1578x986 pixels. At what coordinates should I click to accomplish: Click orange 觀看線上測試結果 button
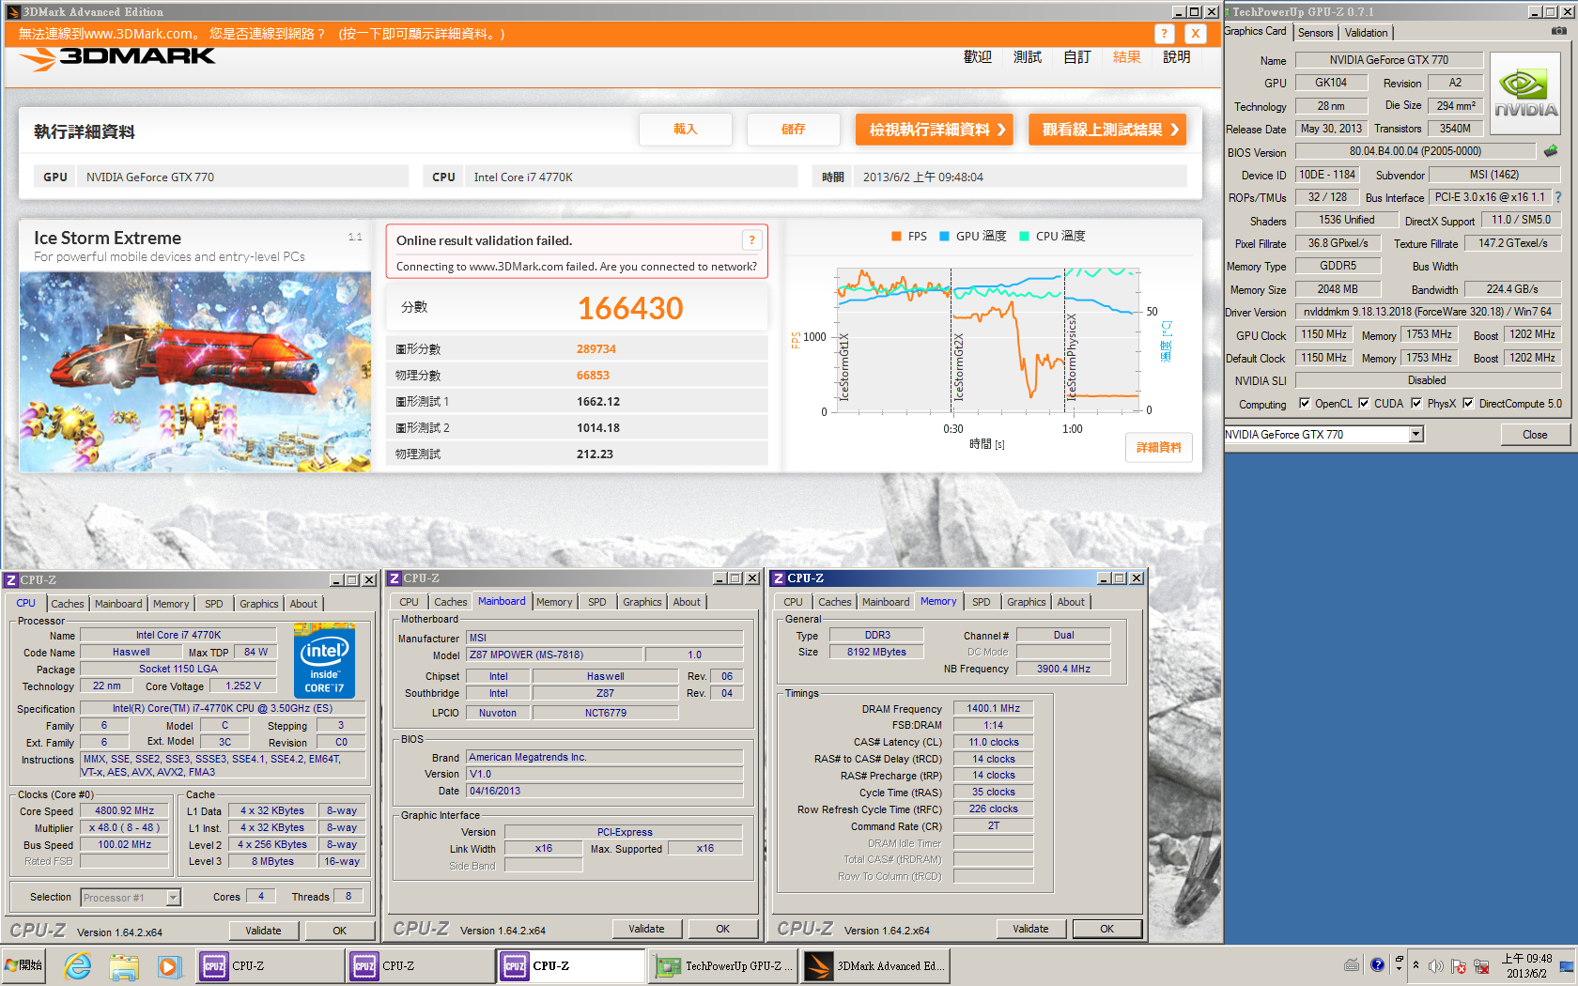1107,130
